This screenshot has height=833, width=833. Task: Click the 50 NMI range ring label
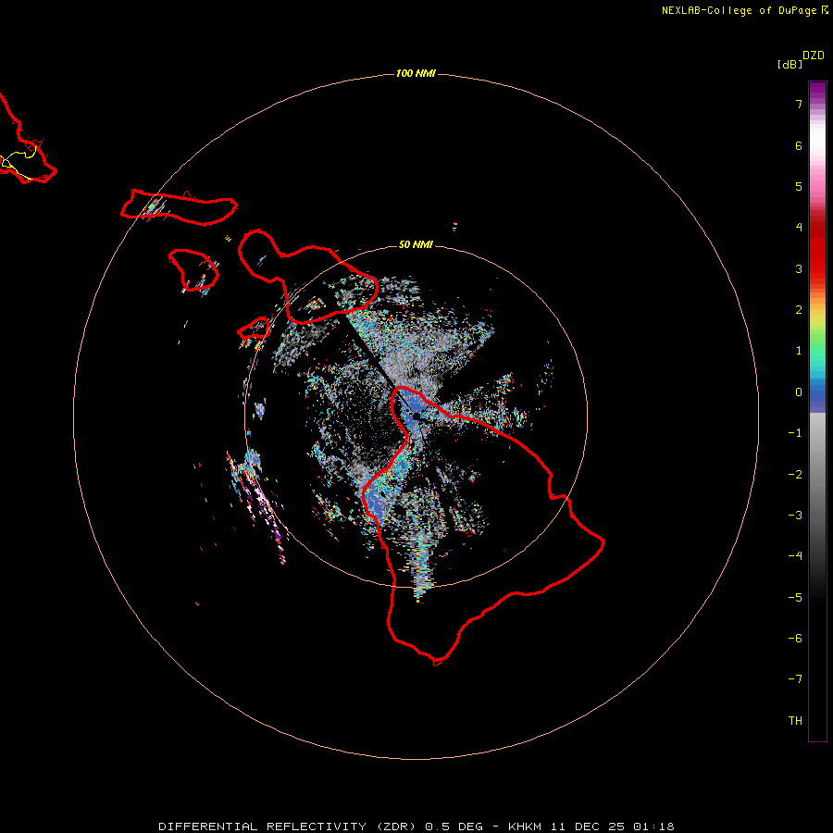[x=416, y=244]
